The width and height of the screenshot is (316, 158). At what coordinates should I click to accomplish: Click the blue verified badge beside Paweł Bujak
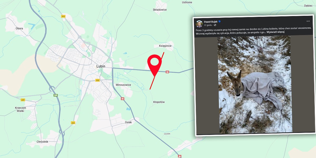[x=219, y=22]
